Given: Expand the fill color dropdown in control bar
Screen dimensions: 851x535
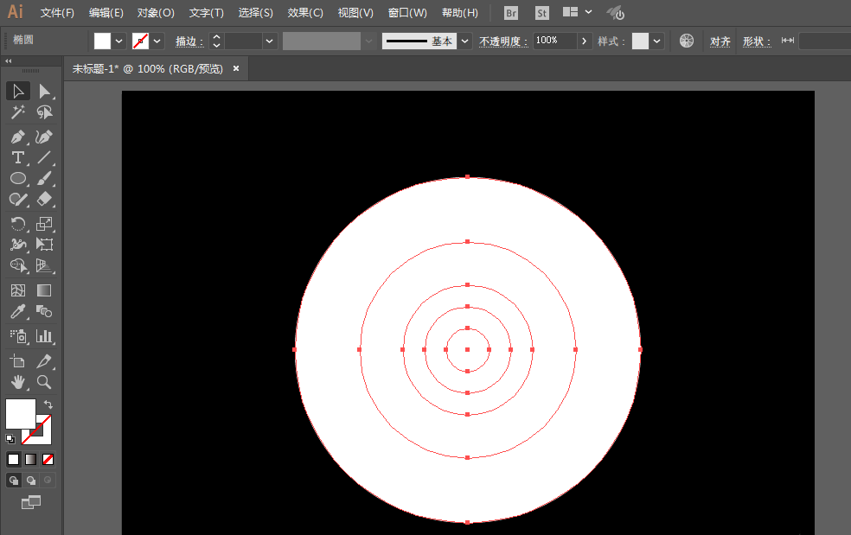Looking at the screenshot, I should coord(119,41).
